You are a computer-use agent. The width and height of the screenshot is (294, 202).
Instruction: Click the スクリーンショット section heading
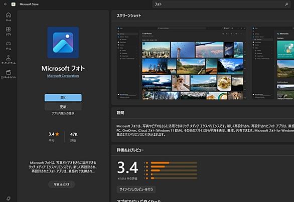click(128, 16)
